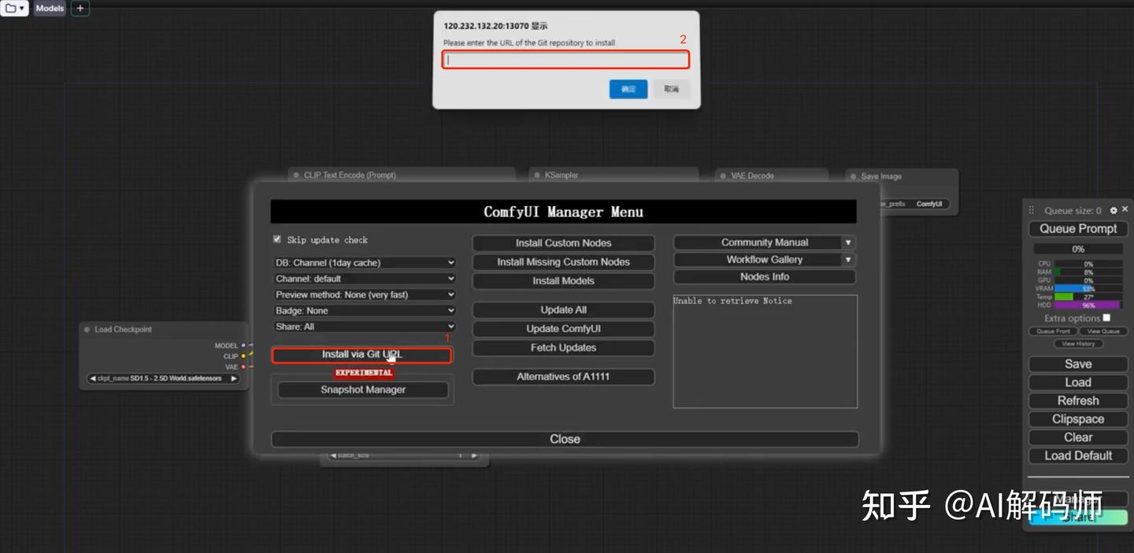Image resolution: width=1134 pixels, height=553 pixels.
Task: Open the Community Manual dropdown
Action: pyautogui.click(x=764, y=241)
